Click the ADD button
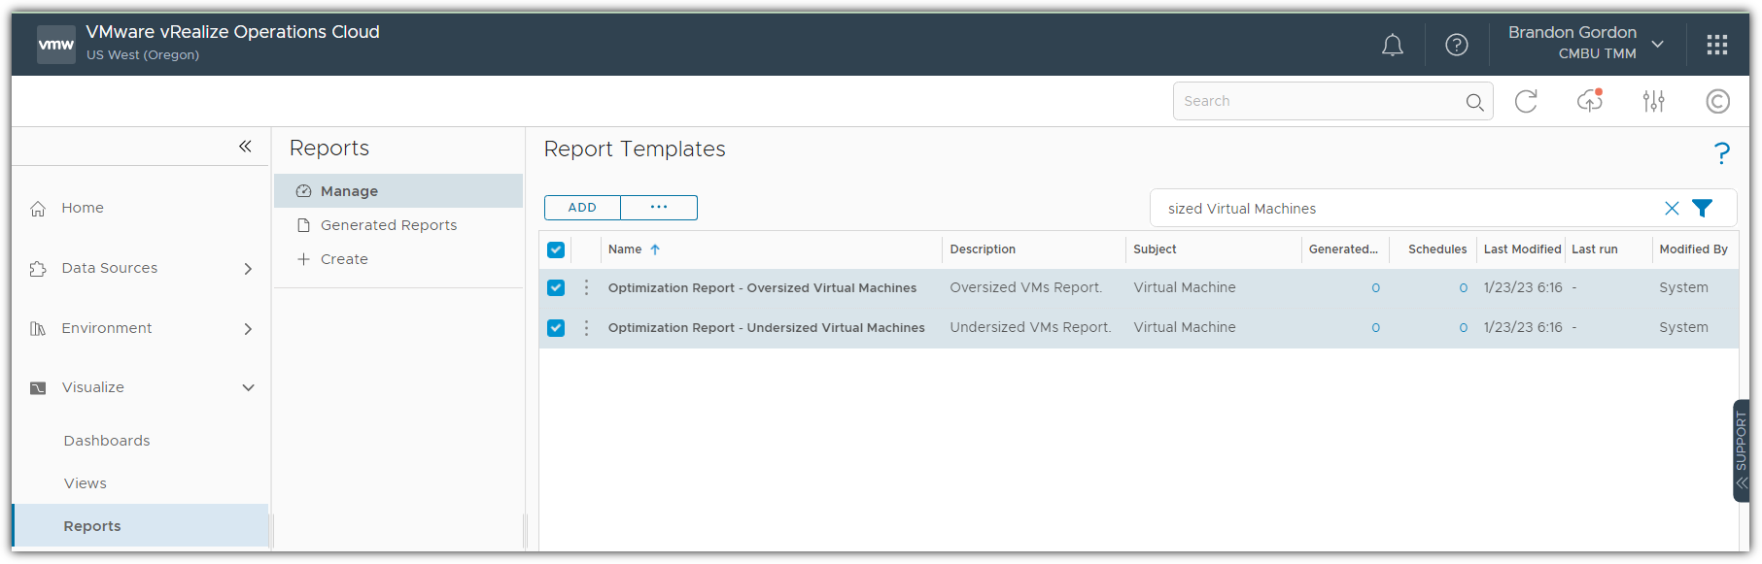Screen dimensions: 1762x564 click(582, 208)
